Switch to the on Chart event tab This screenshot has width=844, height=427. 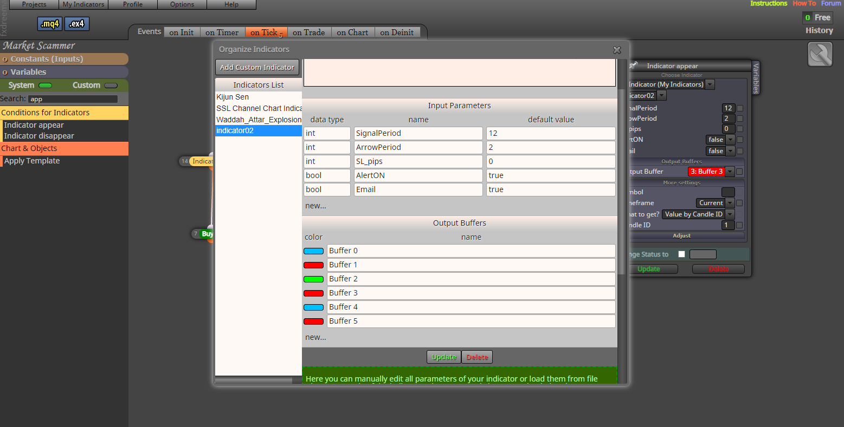coord(352,32)
